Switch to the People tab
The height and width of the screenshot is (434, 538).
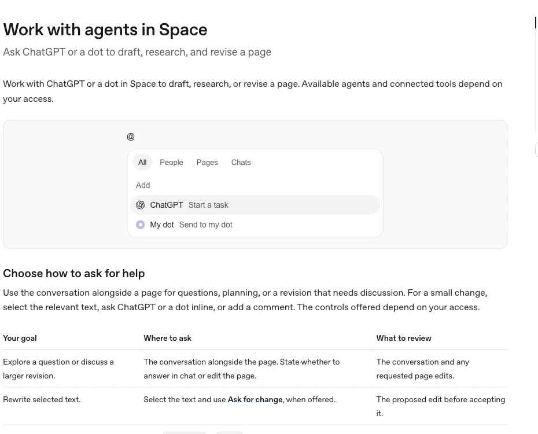coord(171,162)
